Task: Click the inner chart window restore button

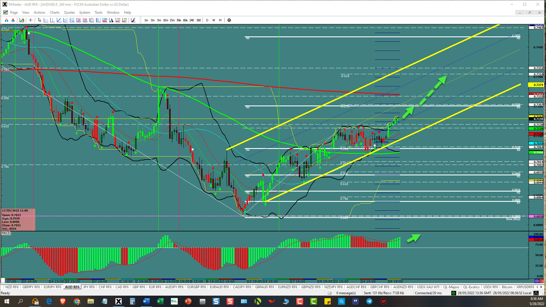Action: (x=530, y=13)
